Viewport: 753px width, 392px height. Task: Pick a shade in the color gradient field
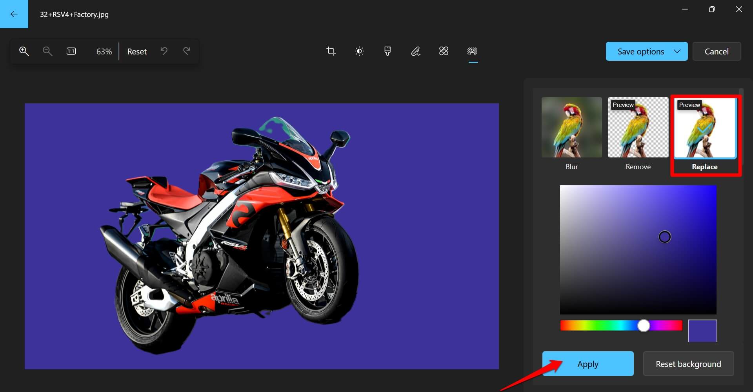click(638, 250)
